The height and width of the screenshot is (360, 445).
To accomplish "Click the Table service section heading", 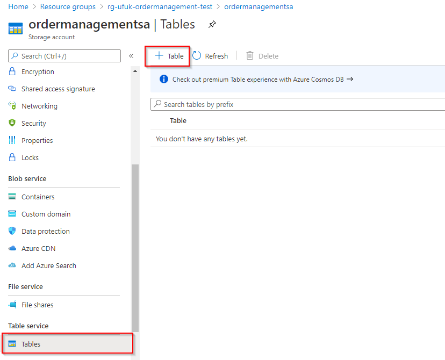I will coord(28,326).
